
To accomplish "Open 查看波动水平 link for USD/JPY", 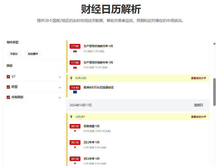I will click(199, 117).
